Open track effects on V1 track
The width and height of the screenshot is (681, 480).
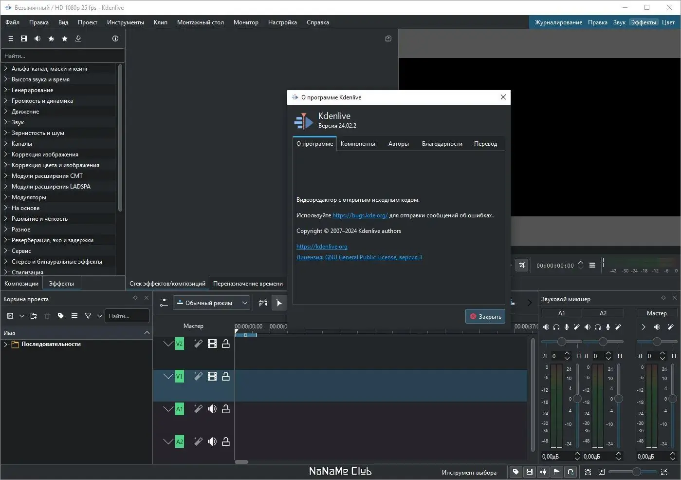198,376
